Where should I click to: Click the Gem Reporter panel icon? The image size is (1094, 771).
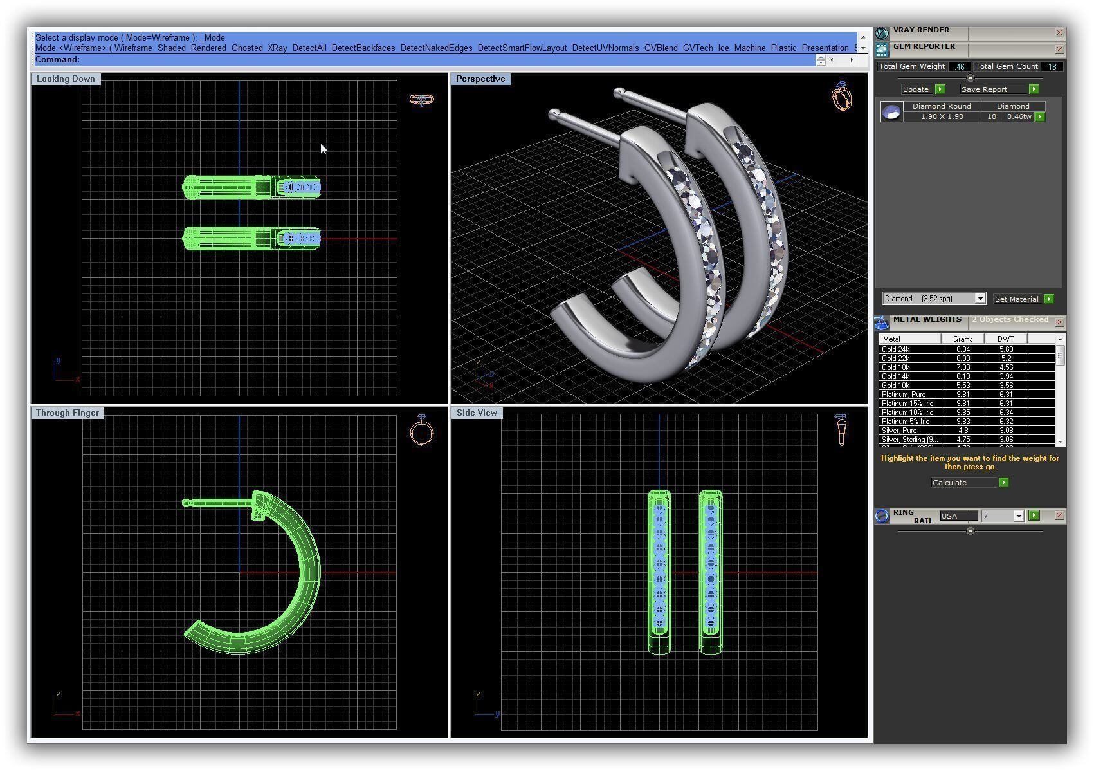click(x=882, y=49)
